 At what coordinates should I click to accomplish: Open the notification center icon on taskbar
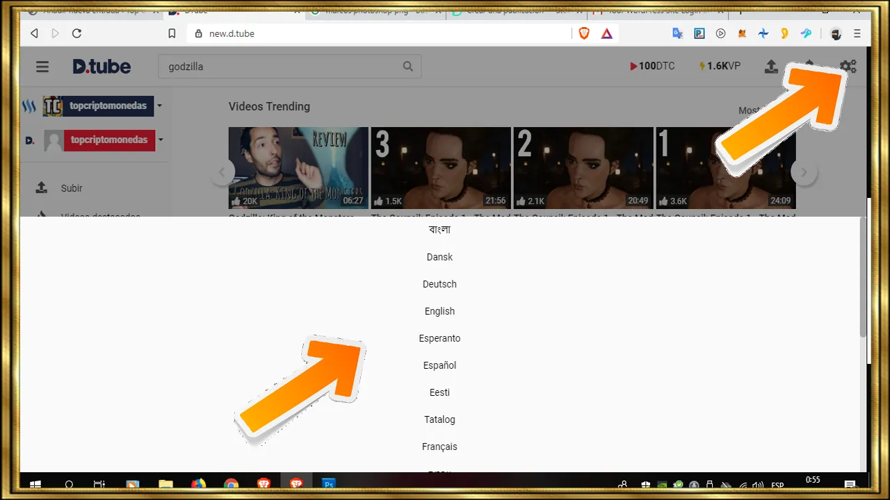pyautogui.click(x=850, y=485)
